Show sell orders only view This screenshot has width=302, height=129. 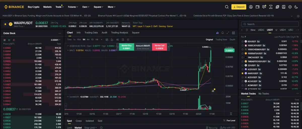pyautogui.click(x=14, y=40)
